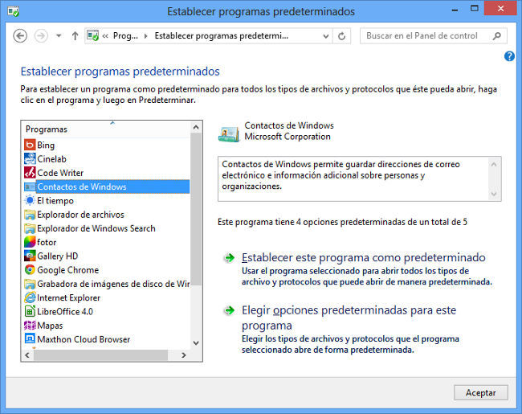Click the green arrow beside Elegir opciones
This screenshot has width=522, height=414.
[229, 310]
